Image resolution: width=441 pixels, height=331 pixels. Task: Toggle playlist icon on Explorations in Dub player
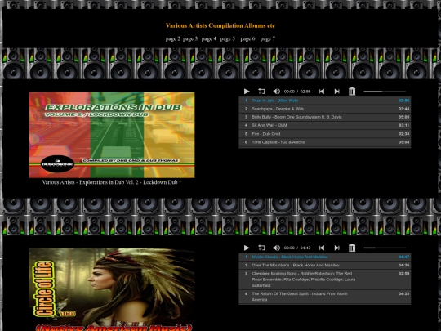352,92
